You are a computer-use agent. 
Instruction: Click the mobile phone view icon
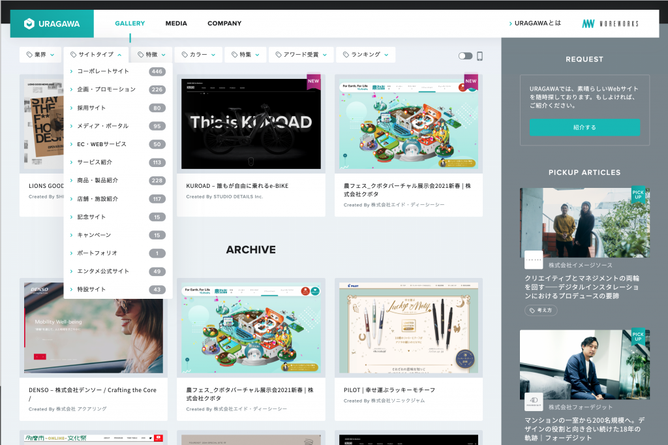(x=479, y=56)
